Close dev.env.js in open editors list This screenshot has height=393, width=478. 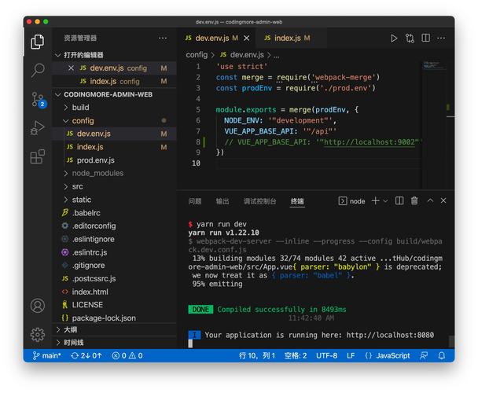[71, 68]
